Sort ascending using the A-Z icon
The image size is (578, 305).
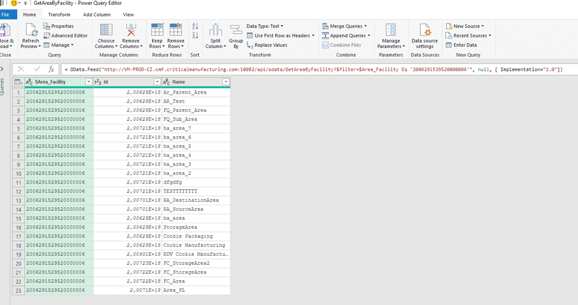coord(195,27)
